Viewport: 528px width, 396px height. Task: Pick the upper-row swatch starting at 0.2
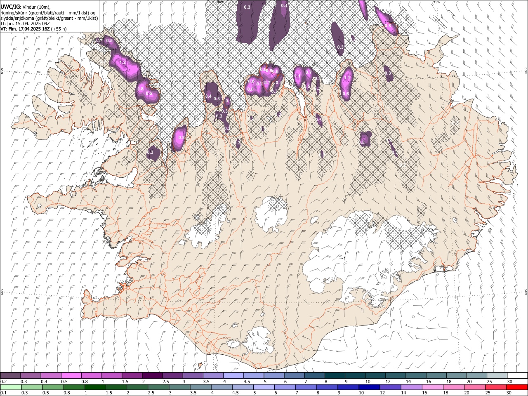pyautogui.click(x=11, y=376)
